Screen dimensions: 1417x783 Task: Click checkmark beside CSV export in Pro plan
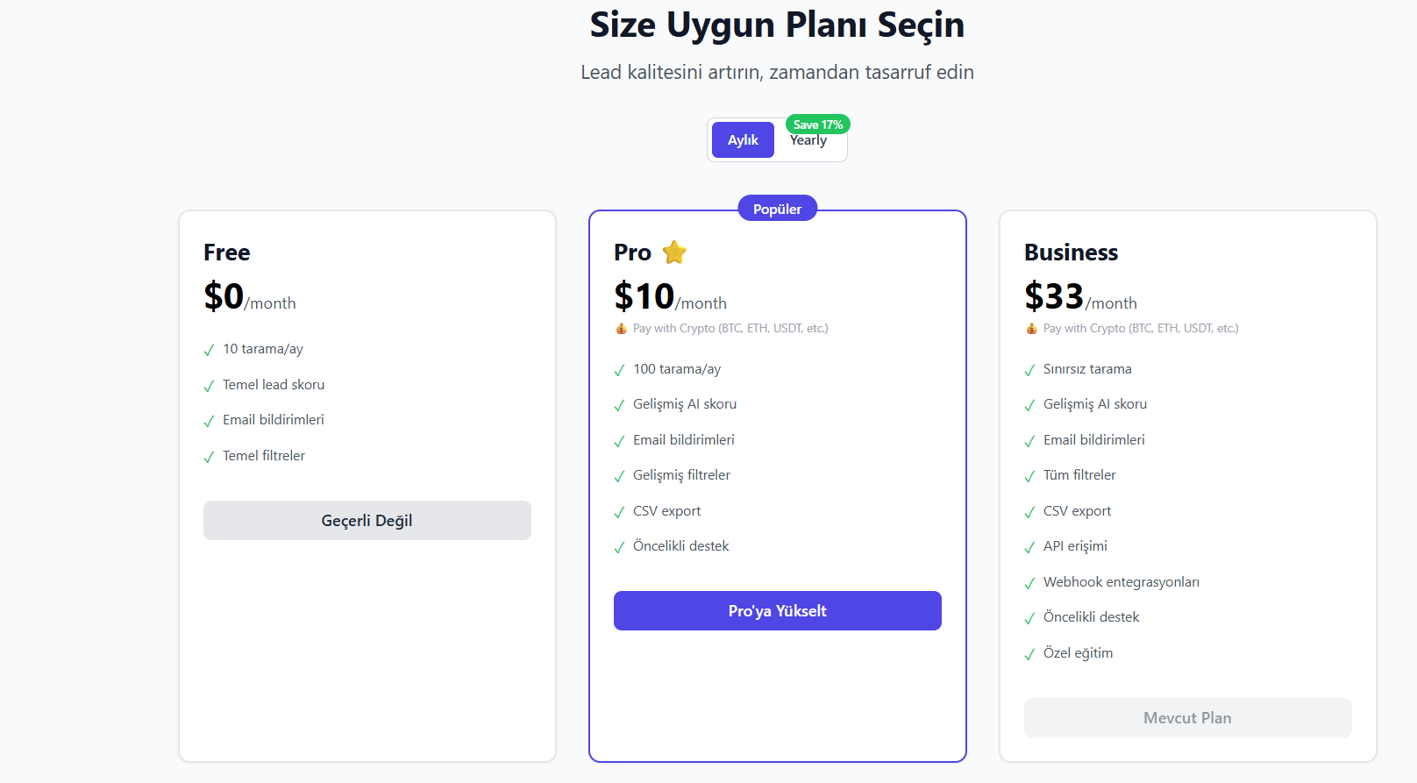coord(619,513)
